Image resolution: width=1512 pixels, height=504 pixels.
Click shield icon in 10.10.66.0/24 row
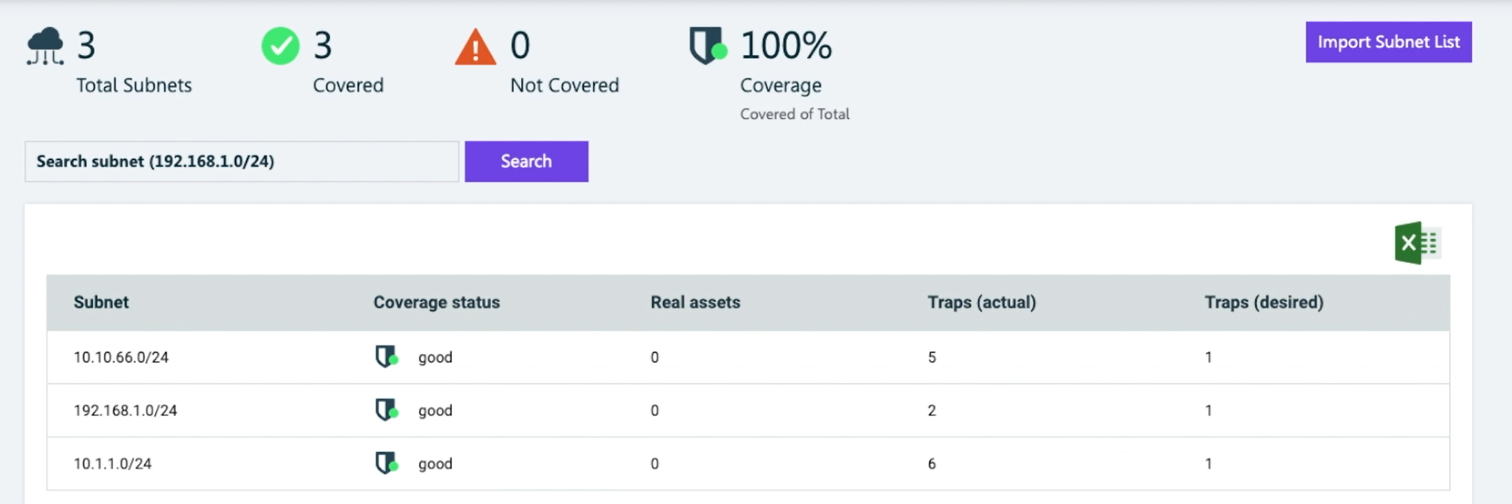tap(387, 357)
